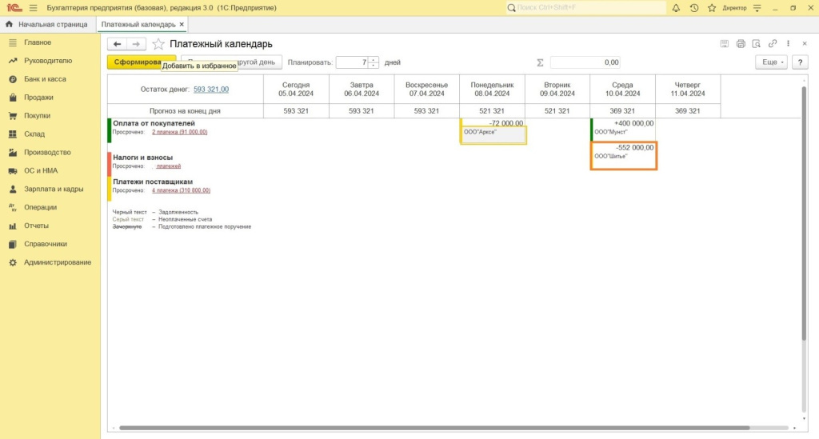This screenshot has height=439, width=819.
Task: Open the three-dot form options menu
Action: [x=789, y=44]
